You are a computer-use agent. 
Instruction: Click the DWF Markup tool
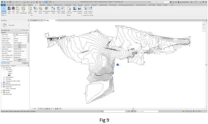point(30,10)
